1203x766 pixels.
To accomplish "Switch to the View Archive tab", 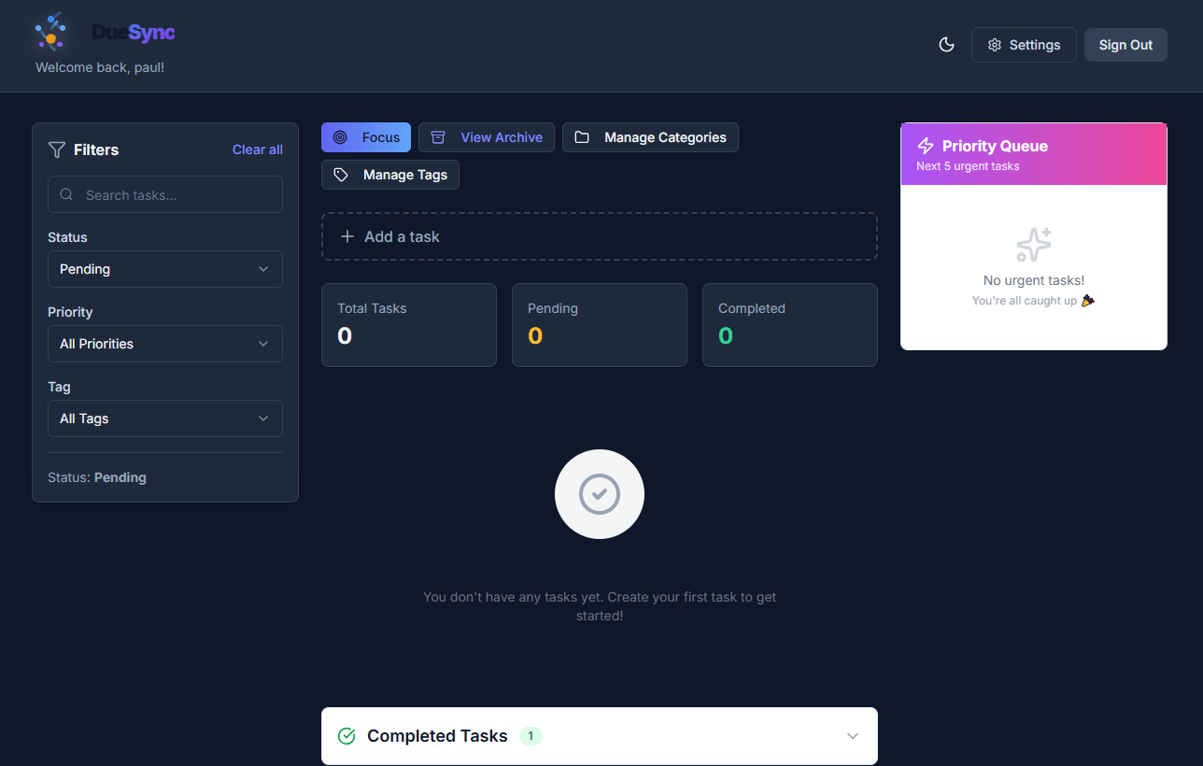I will (486, 137).
